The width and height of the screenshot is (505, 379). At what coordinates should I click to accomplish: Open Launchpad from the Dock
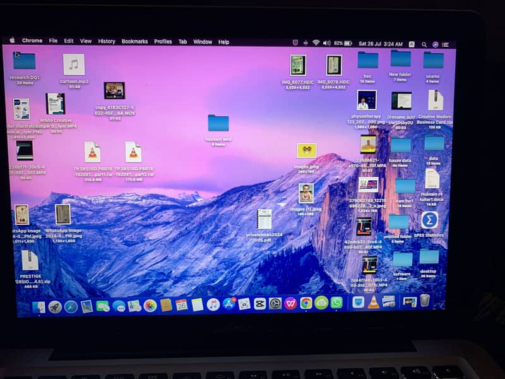[x=55, y=307]
